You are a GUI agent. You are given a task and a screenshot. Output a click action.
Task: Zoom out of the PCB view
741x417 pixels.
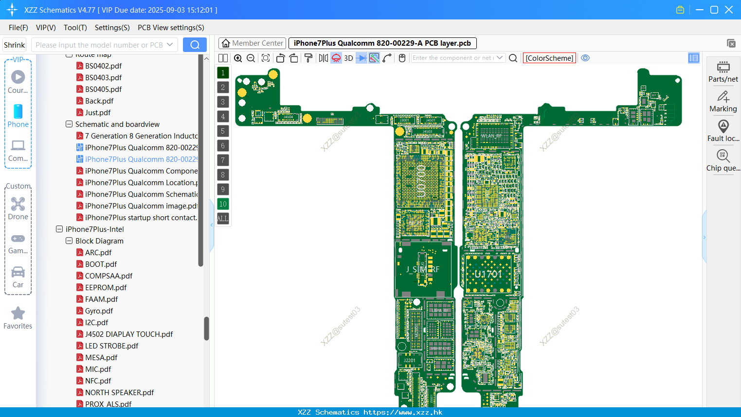[x=251, y=58]
